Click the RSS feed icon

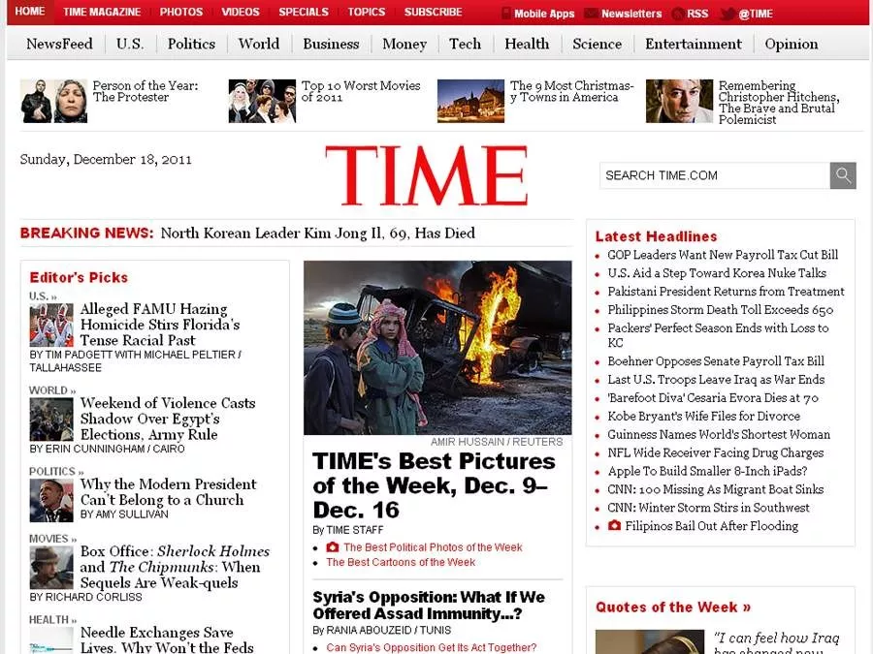pos(678,14)
